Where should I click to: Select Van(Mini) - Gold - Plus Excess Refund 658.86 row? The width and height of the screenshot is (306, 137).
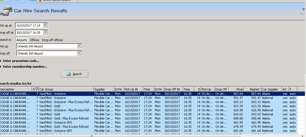66,118
